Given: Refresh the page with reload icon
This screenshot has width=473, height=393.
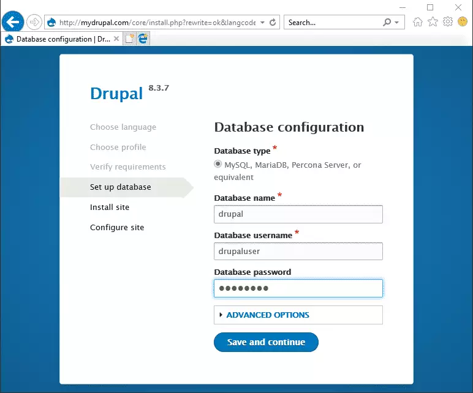Looking at the screenshot, I should click(273, 22).
